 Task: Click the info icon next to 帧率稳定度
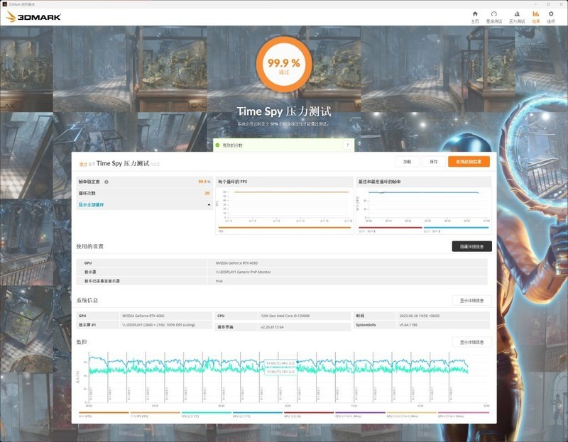108,182
